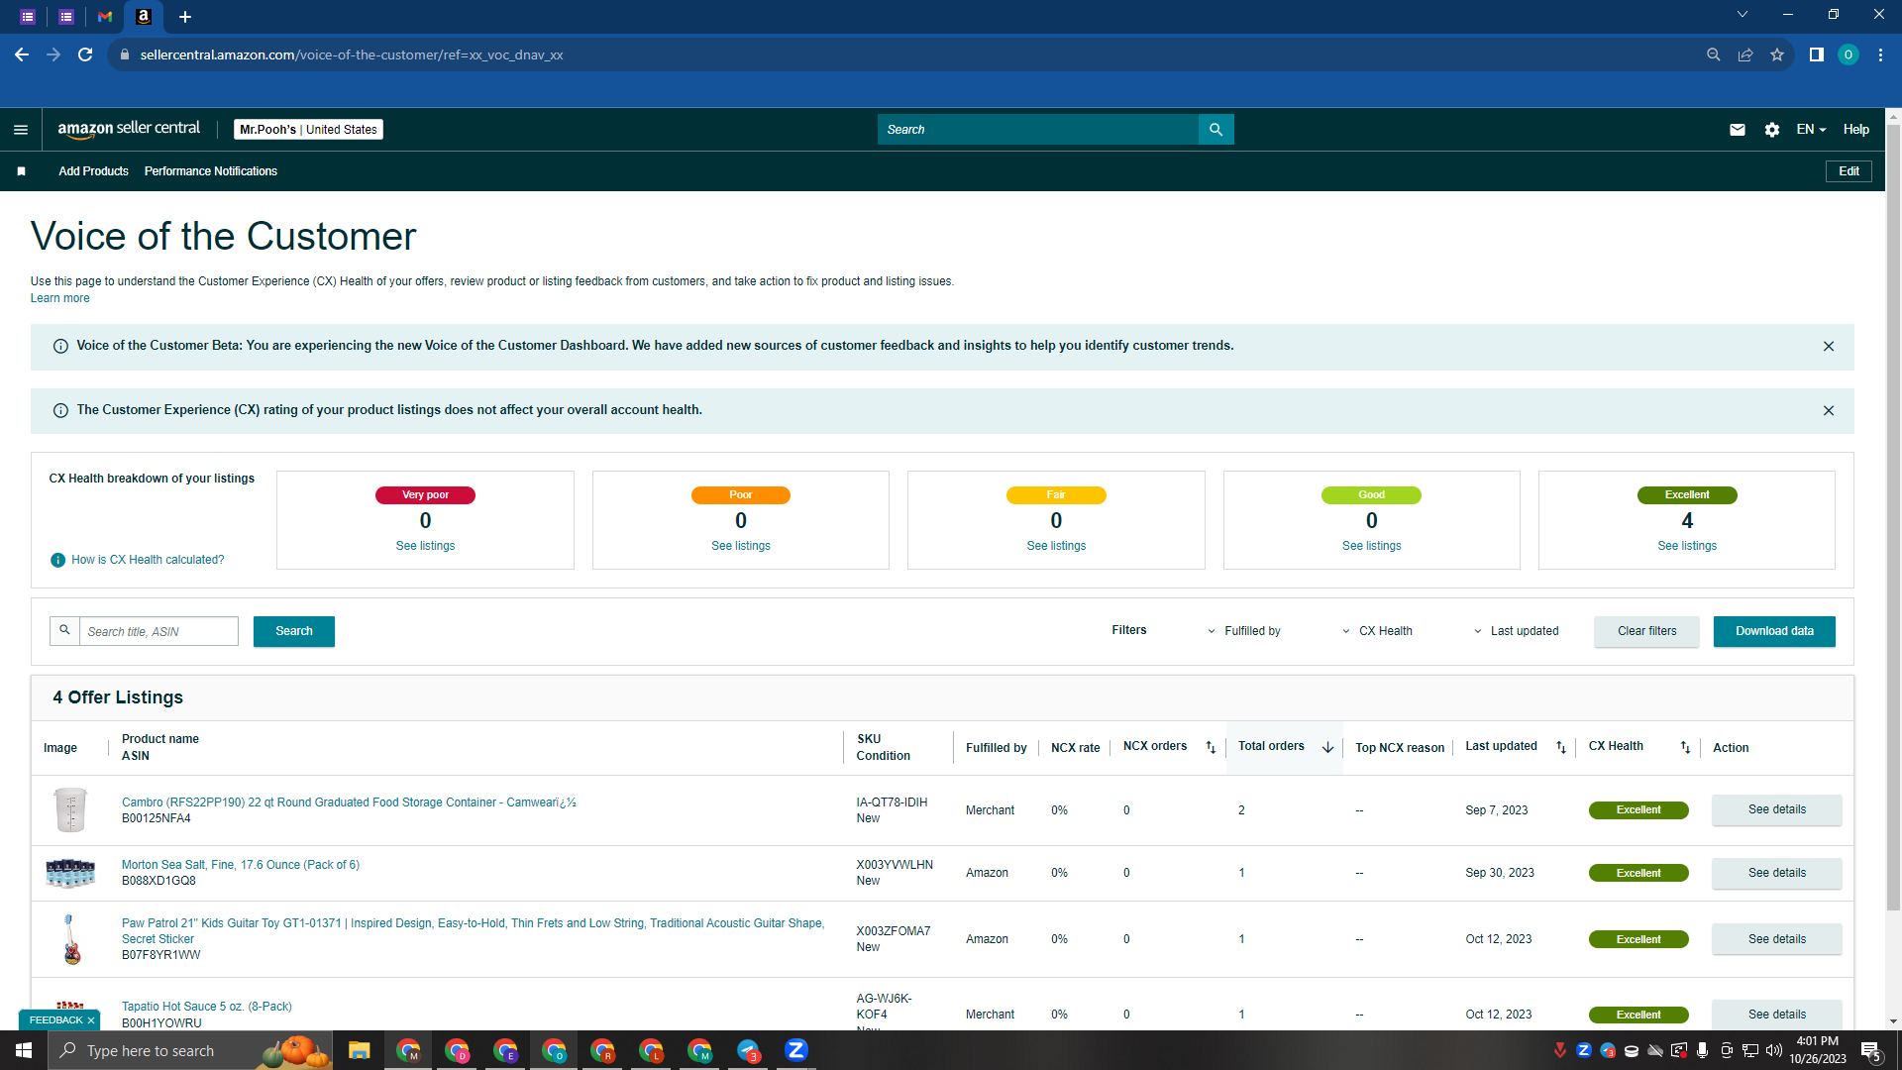1902x1070 pixels.
Task: Click the Search title, ASIN input field
Action: coord(158,631)
